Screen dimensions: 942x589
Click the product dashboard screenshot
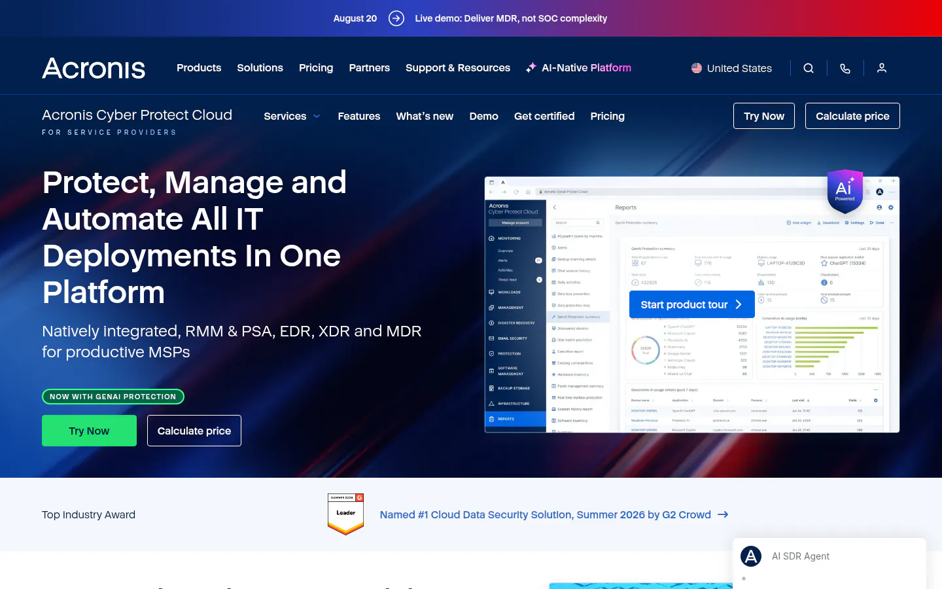692,304
